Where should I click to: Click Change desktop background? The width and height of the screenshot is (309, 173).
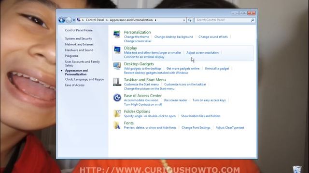pos(174,37)
